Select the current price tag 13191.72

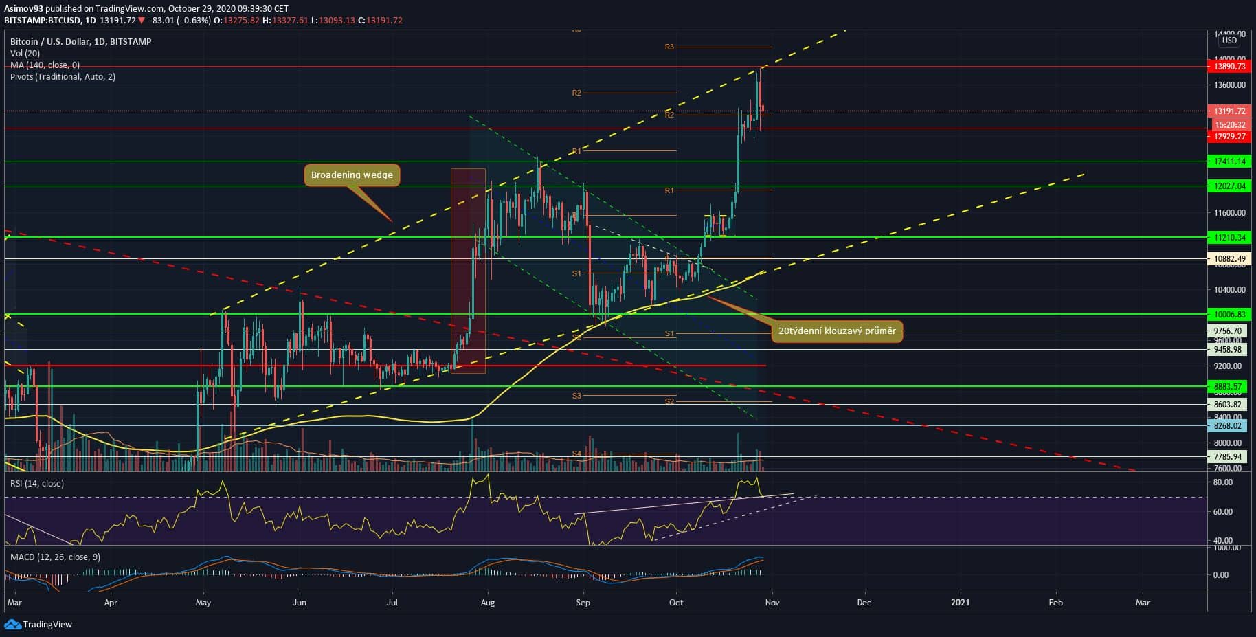[1229, 111]
